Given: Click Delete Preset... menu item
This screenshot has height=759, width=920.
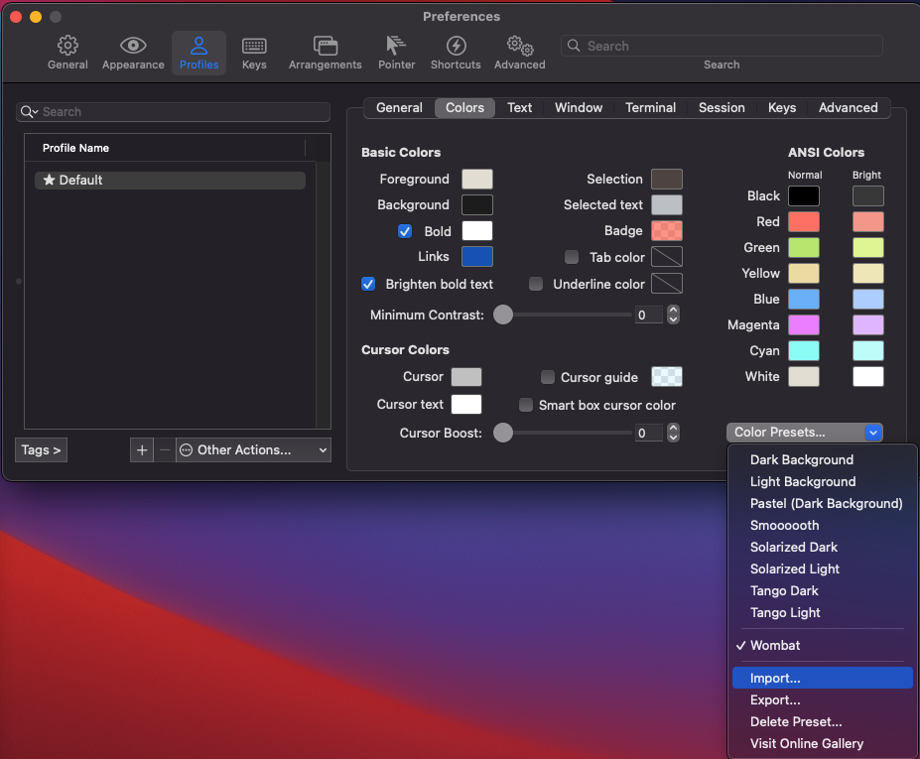Looking at the screenshot, I should [x=822, y=721].
